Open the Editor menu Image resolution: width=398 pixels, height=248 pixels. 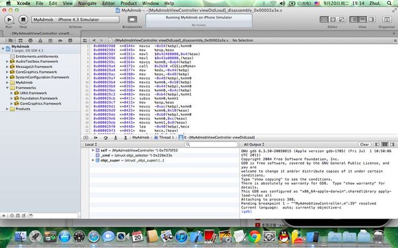tap(108, 3)
